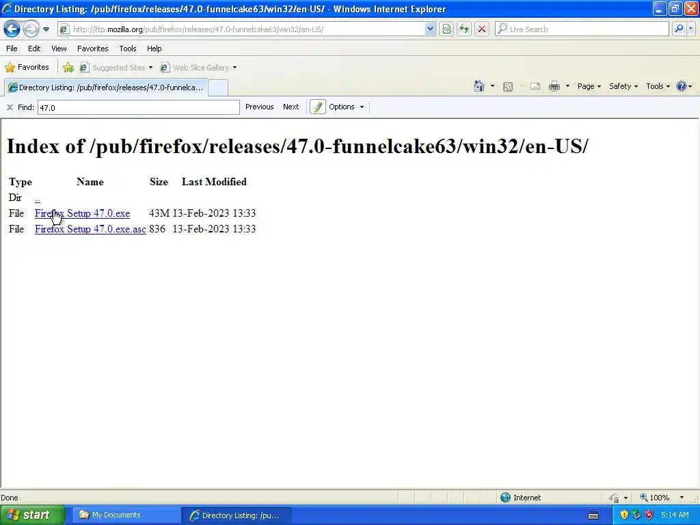The height and width of the screenshot is (525, 700).
Task: Click the 100% zoom level button
Action: click(x=655, y=498)
